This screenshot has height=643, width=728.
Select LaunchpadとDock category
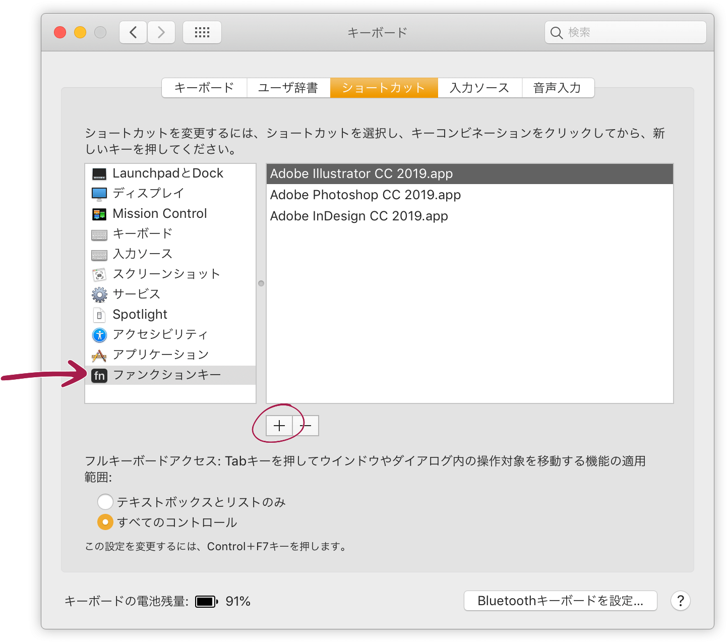point(170,173)
